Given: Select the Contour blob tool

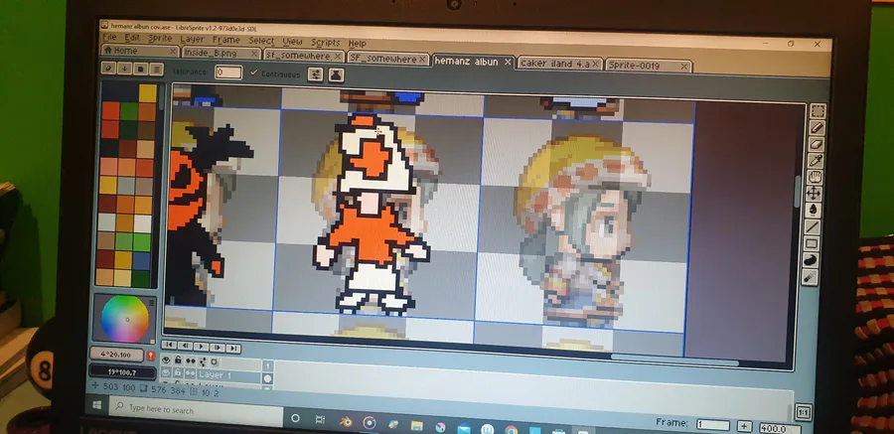Looking at the screenshot, I should click(811, 260).
